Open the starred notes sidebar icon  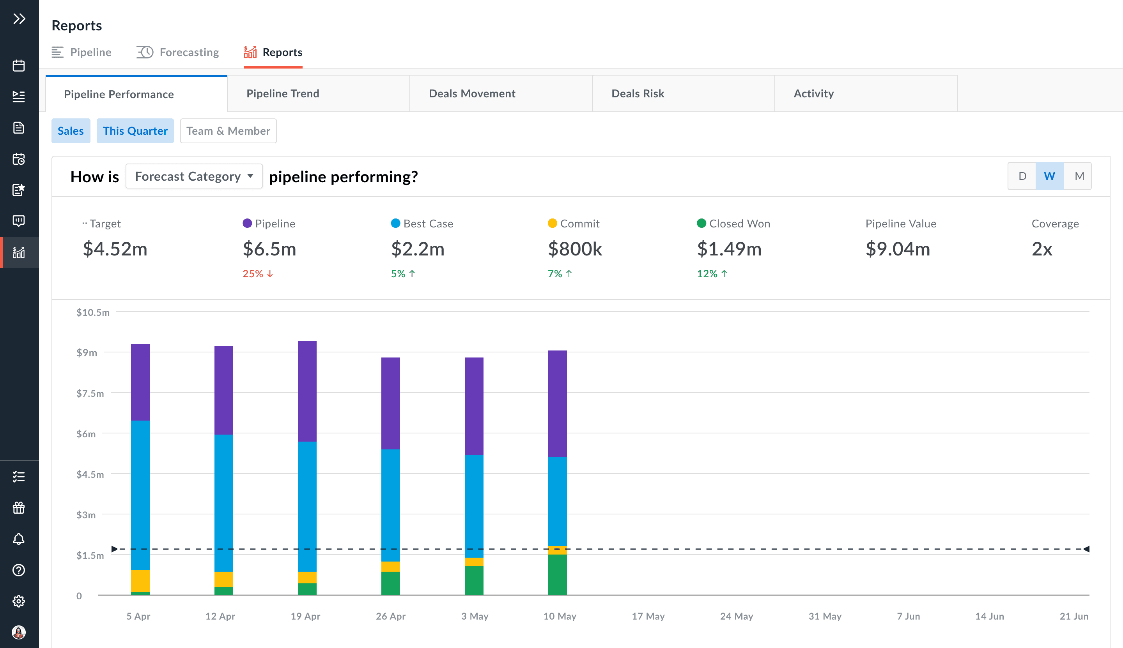coord(19,190)
